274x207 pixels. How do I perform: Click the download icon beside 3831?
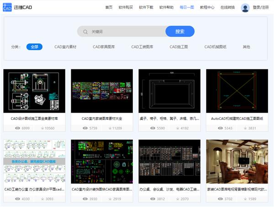pos(245,128)
